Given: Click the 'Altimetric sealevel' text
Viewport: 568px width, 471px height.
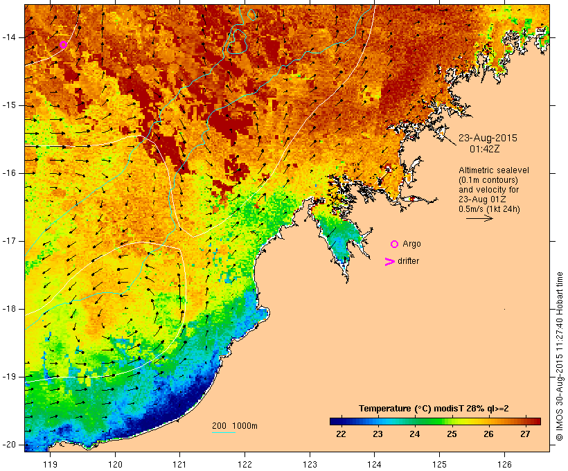Looking at the screenshot, I should 494,170.
